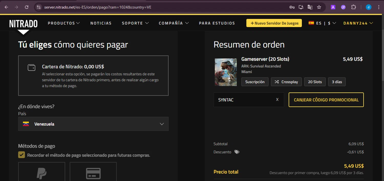Screen dimensions: 384x181
Task: Open the Chrome three-dot menu
Action: (x=379, y=7)
